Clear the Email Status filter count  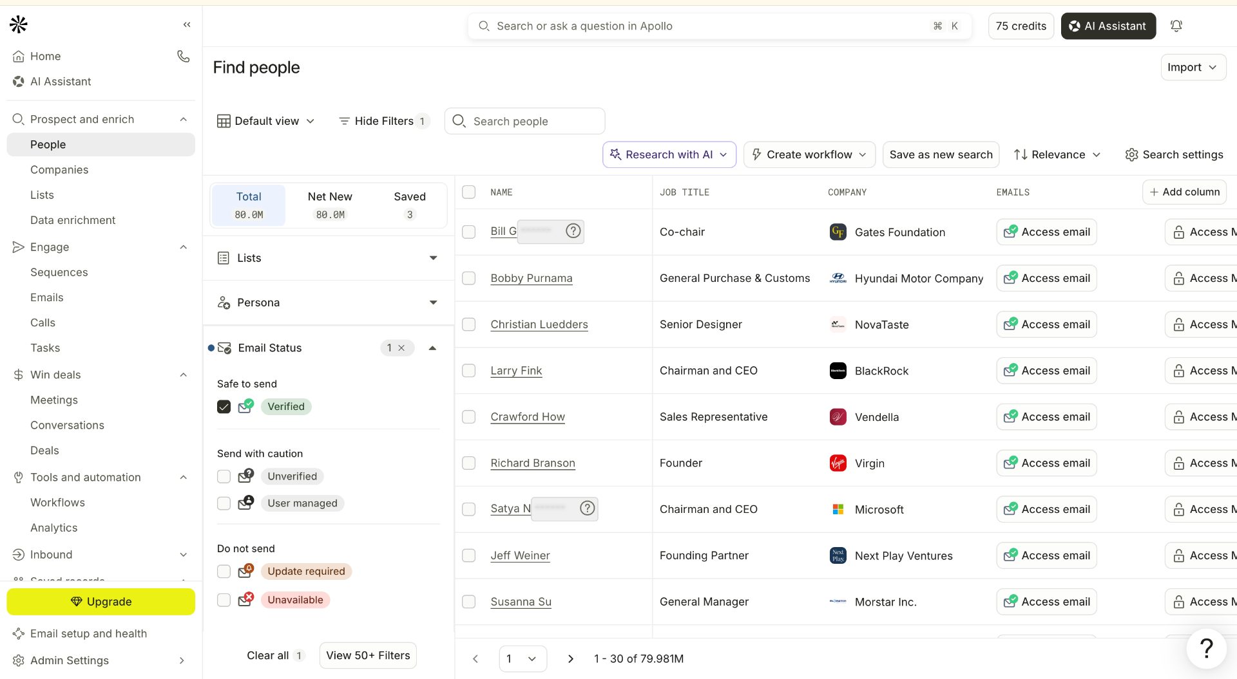point(401,348)
